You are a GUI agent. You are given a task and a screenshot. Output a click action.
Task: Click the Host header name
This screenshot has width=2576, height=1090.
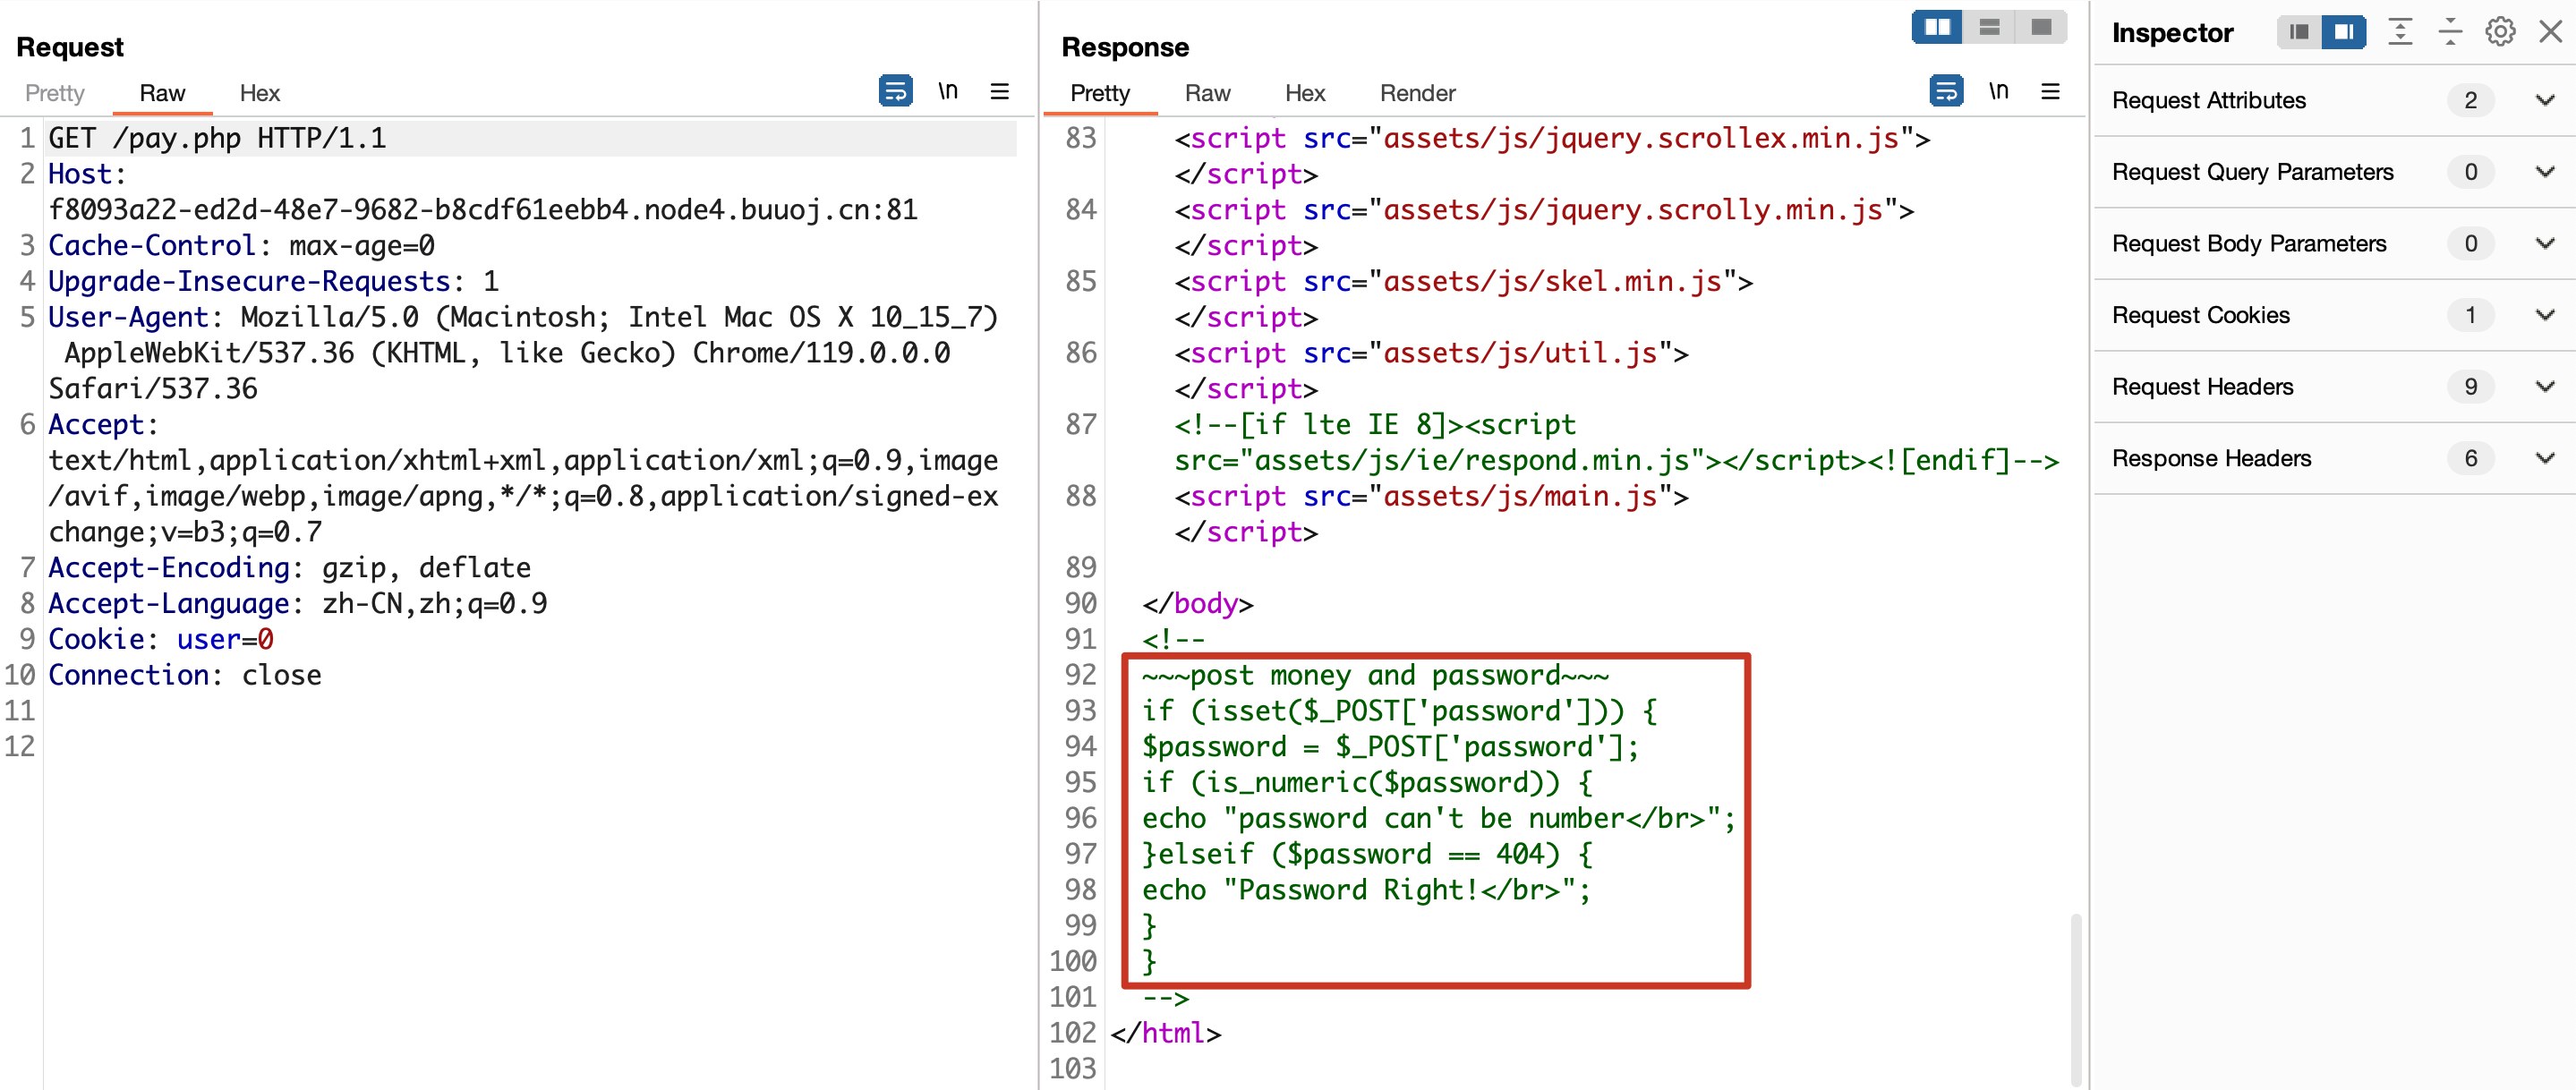(80, 174)
